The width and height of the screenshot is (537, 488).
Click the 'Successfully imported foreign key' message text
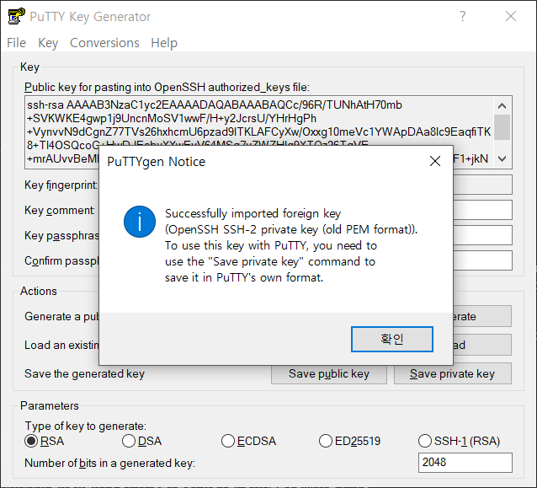[253, 213]
